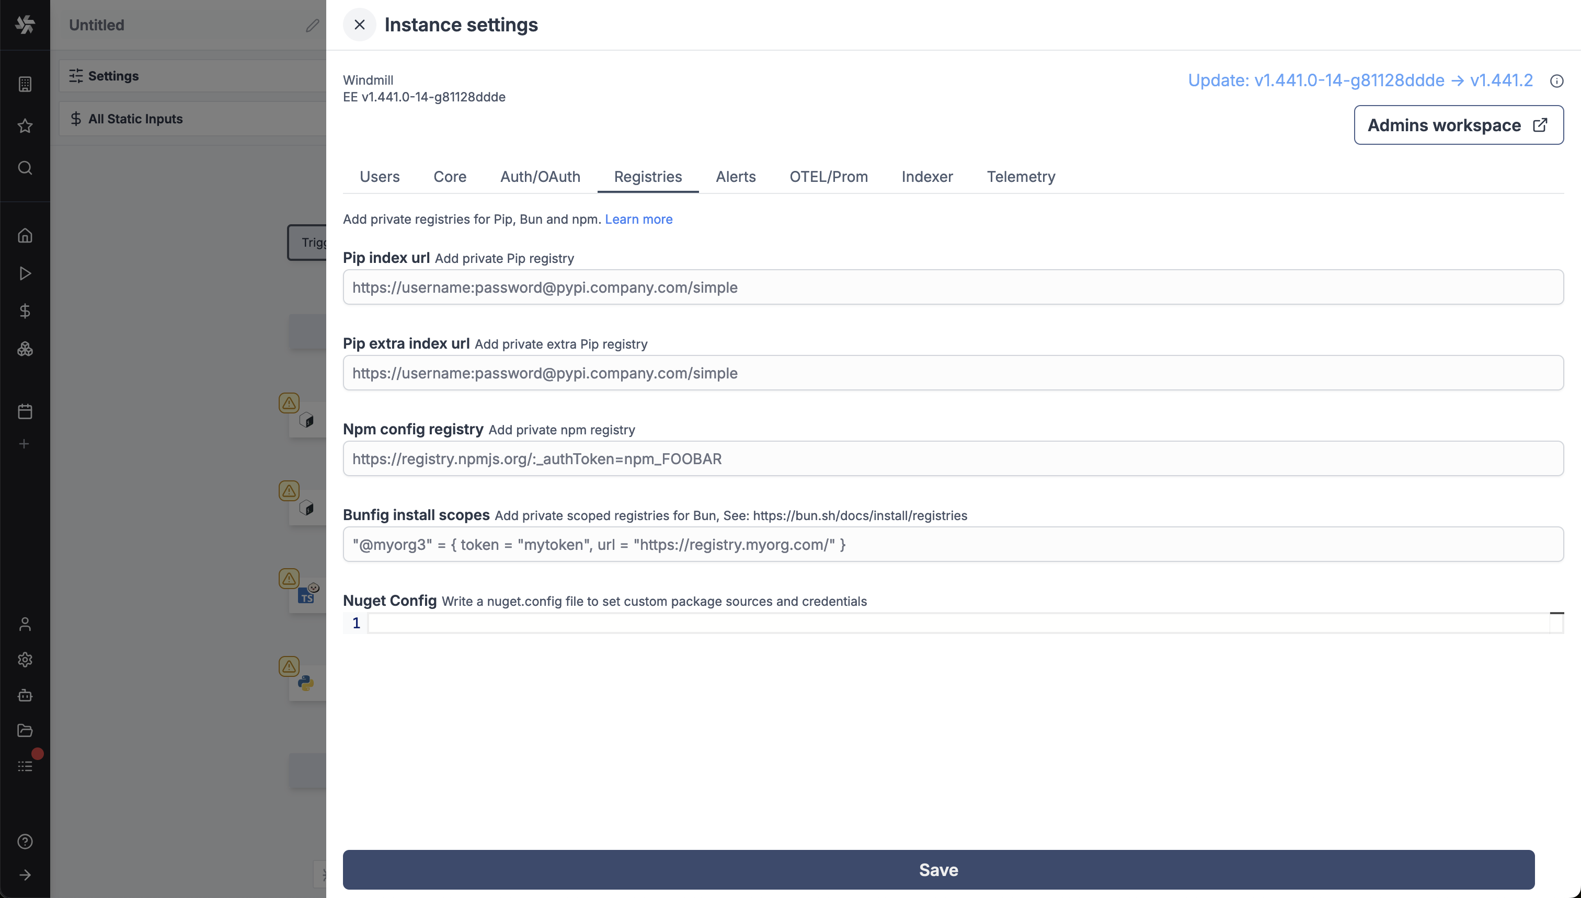
Task: Follow the Learn more link
Action: (x=638, y=219)
